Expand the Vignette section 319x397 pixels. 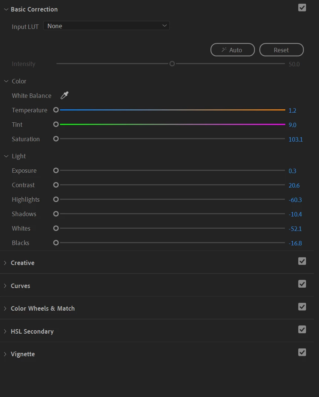pyautogui.click(x=5, y=354)
